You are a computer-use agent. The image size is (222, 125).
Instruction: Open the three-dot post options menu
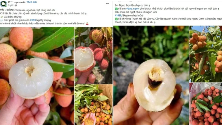107,3
